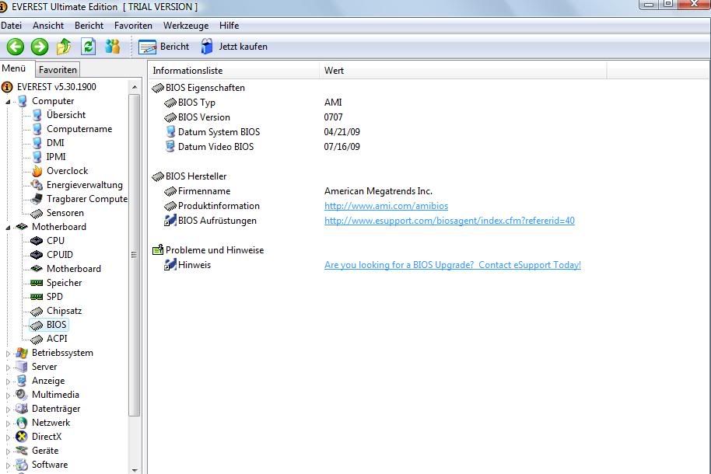
Task: Select the Übersicht monitor icon
Action: tap(37, 115)
